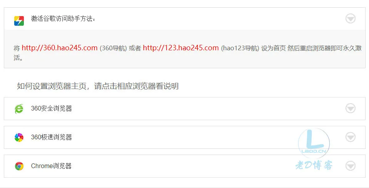The width and height of the screenshot is (369, 188).
Task: Click the Chrome browser logo icon
Action: (x=19, y=166)
